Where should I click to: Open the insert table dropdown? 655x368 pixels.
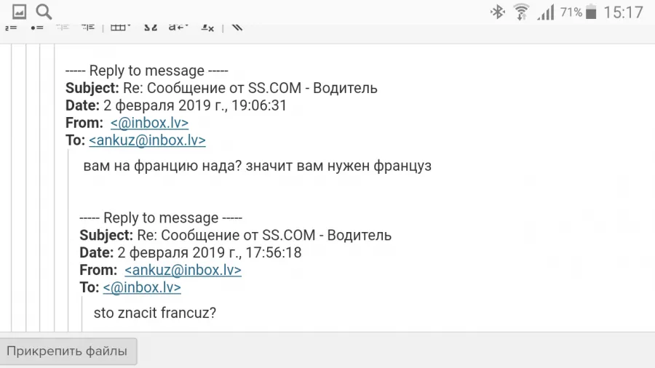(120, 28)
